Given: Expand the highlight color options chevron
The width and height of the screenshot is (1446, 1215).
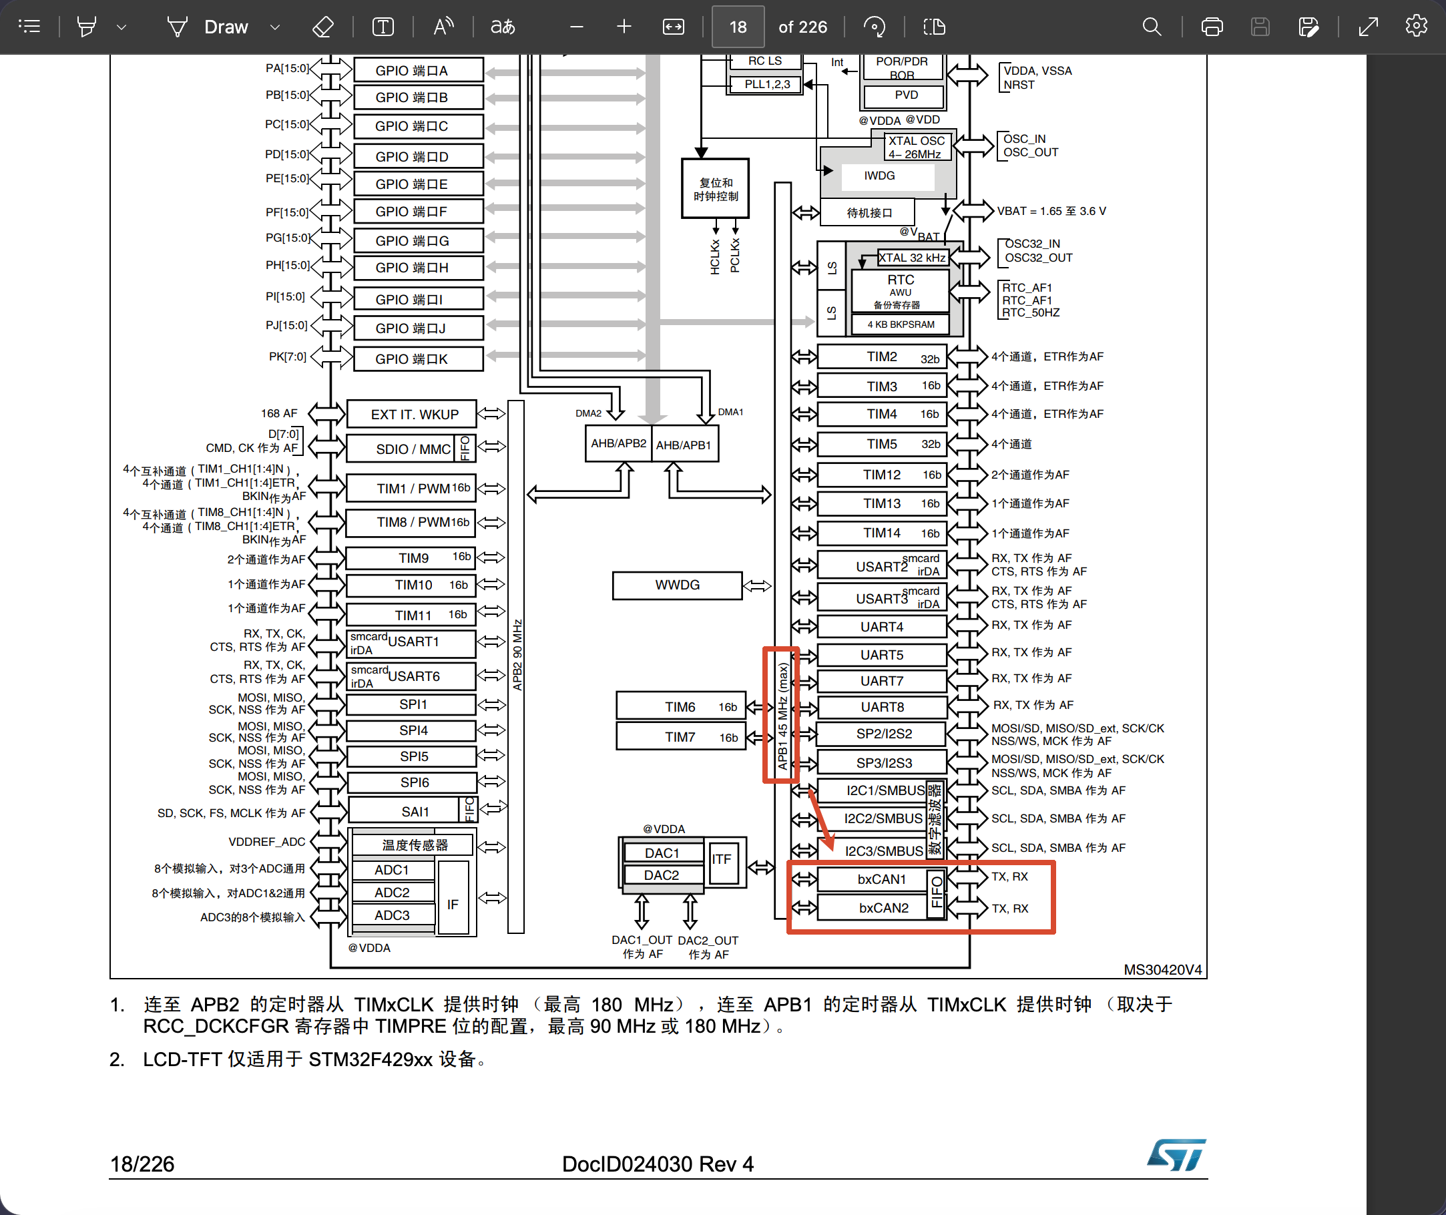Looking at the screenshot, I should (x=122, y=27).
